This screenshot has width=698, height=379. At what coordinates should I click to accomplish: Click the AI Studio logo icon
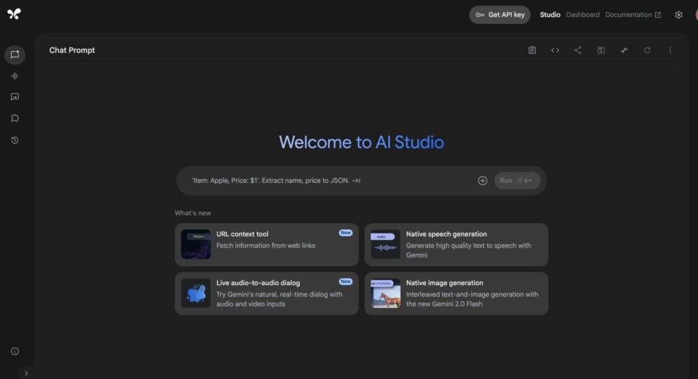click(x=14, y=14)
